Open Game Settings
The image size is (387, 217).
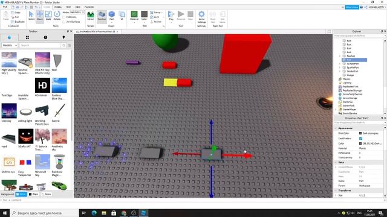[x=201, y=17]
